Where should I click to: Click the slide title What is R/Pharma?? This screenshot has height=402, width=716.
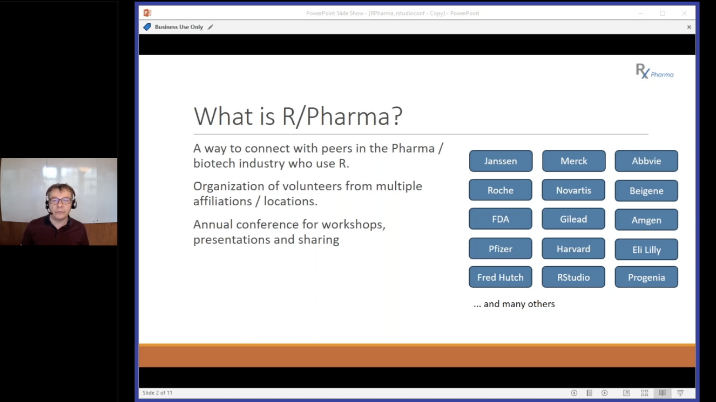pyautogui.click(x=298, y=116)
